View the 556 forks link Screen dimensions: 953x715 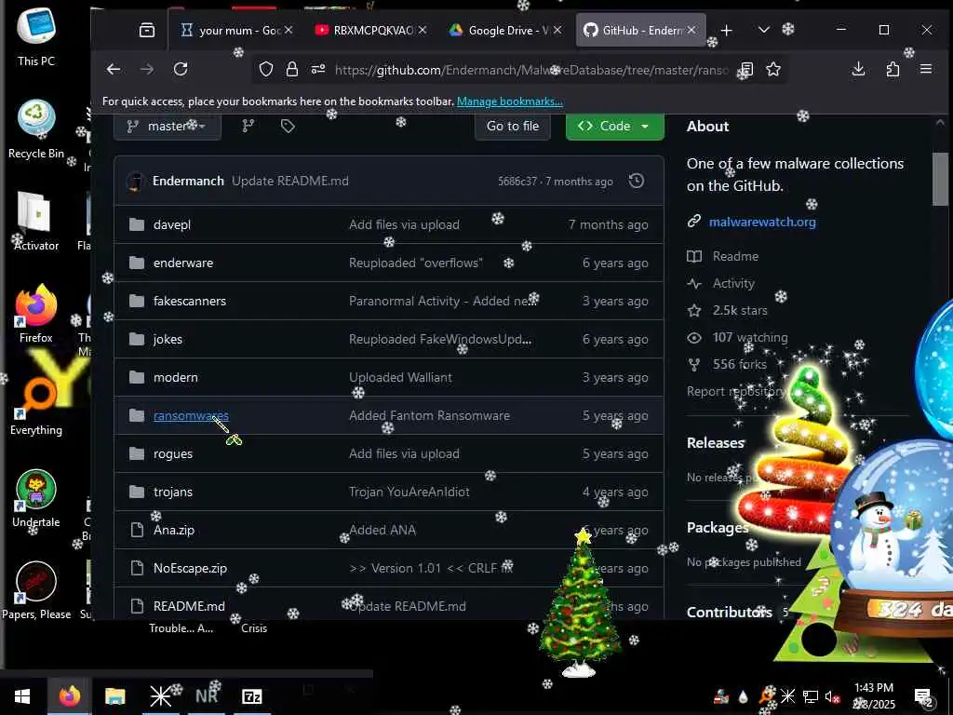[740, 364]
